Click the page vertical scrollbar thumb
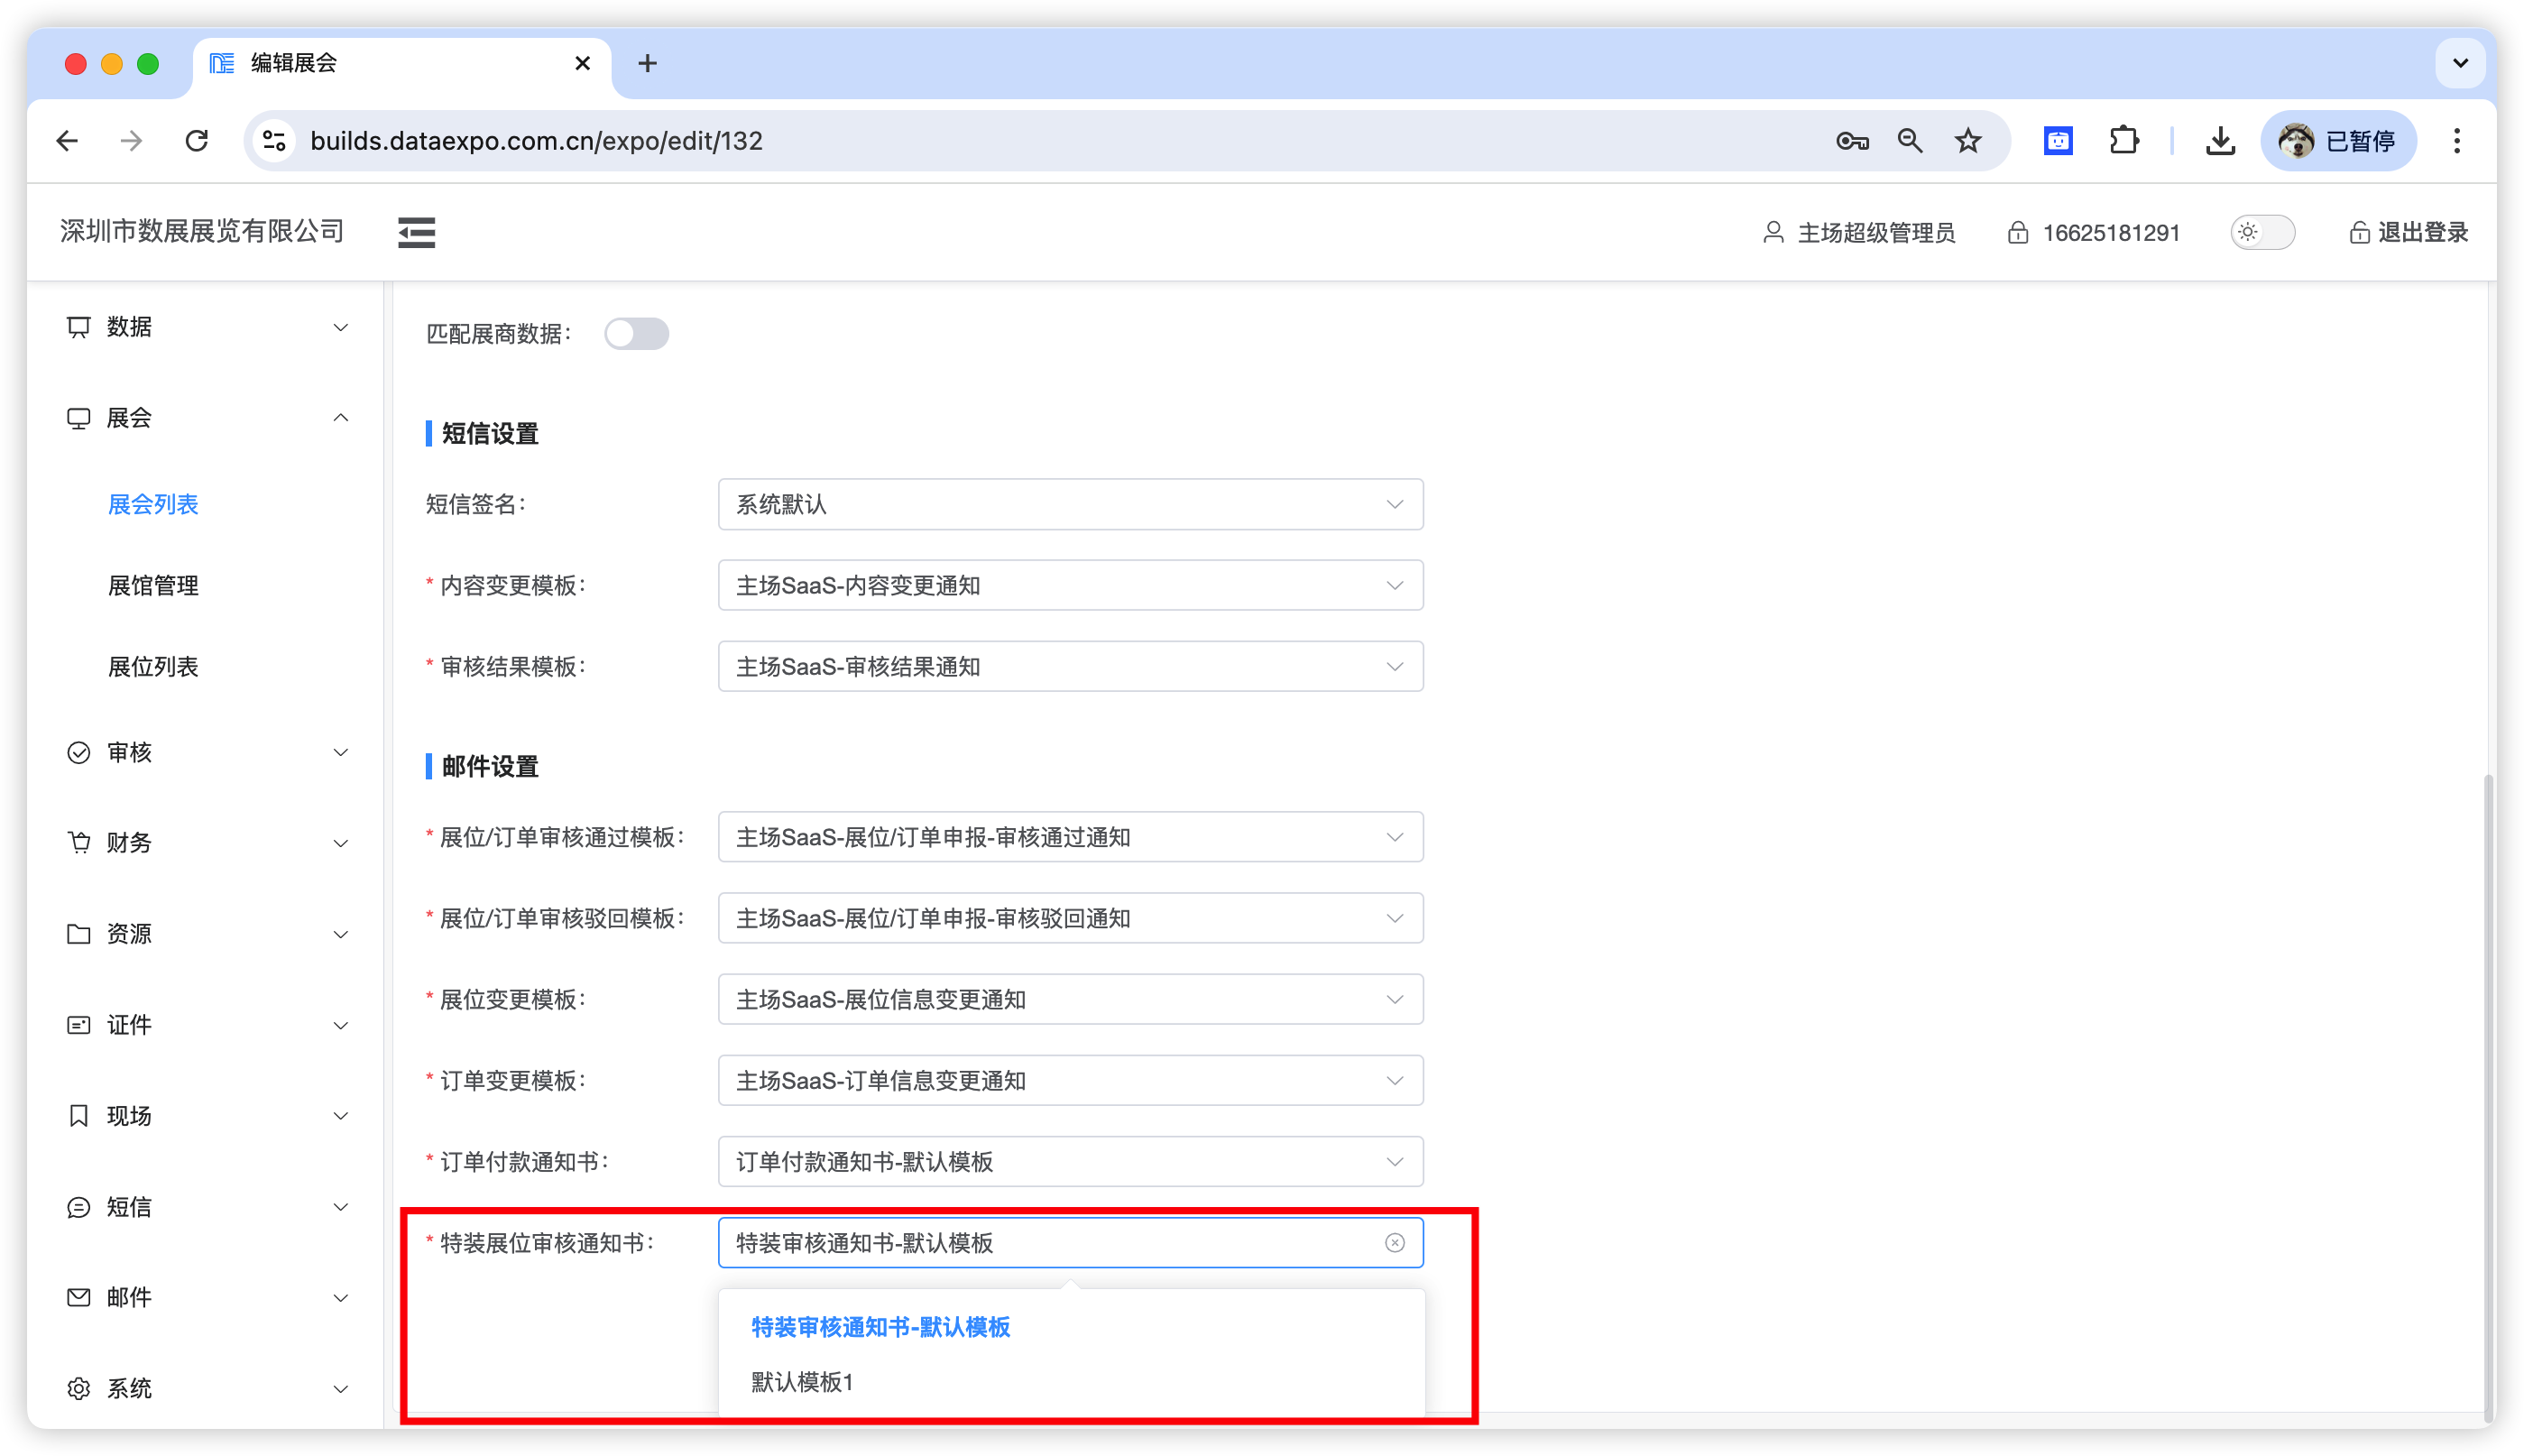The image size is (2524, 1456). point(2488,1098)
